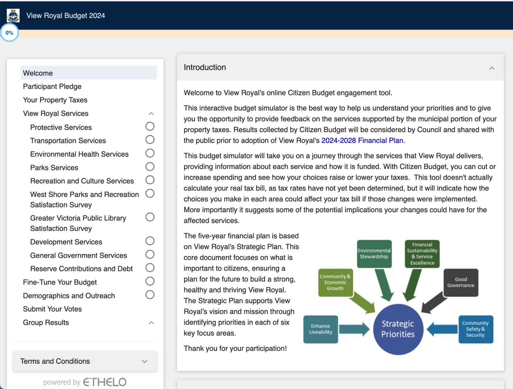Go to Participant Pledge

pos(52,87)
